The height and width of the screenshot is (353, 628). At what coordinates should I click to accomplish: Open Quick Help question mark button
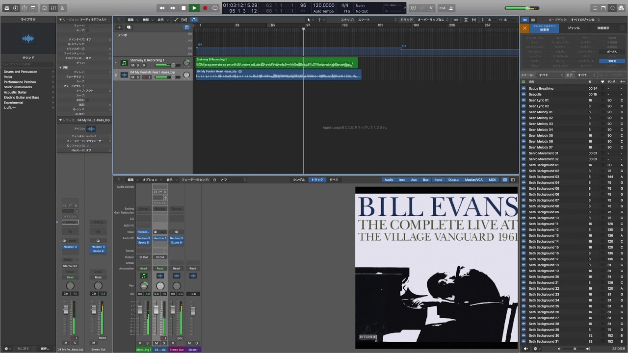coord(24,8)
